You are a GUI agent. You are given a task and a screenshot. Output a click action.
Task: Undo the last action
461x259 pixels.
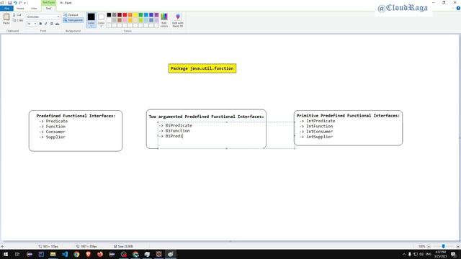click(15, 3)
